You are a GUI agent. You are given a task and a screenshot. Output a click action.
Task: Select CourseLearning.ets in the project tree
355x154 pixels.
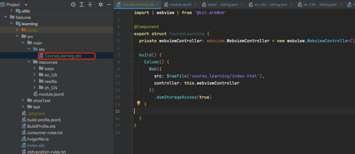click(x=66, y=56)
